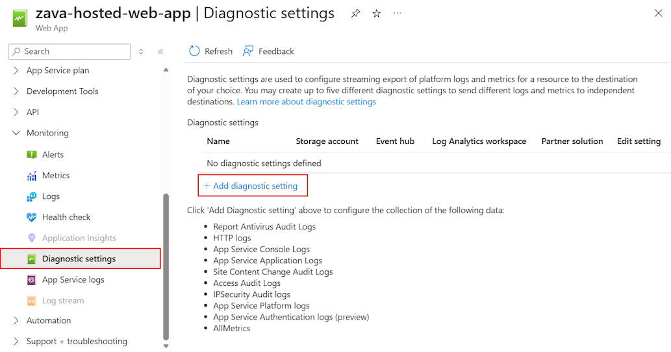Click the Log stream orange icon
This screenshot has width=671, height=352.
point(32,301)
